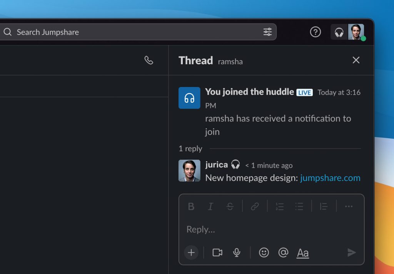Mention someone using the @ icon
The height and width of the screenshot is (274, 394).
(x=283, y=252)
